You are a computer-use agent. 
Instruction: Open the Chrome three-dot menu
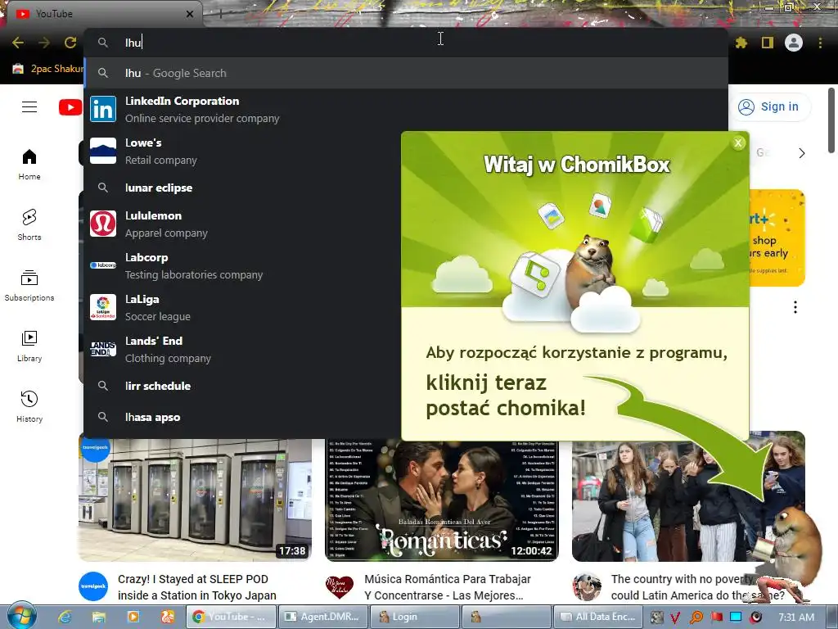click(820, 43)
